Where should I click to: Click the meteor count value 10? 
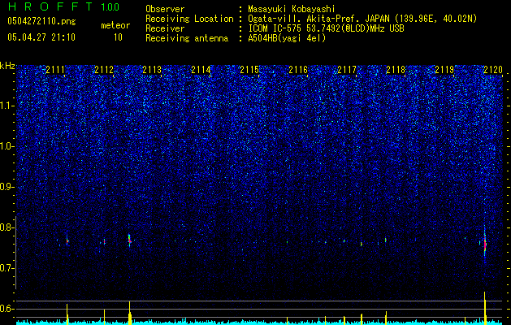(118, 37)
